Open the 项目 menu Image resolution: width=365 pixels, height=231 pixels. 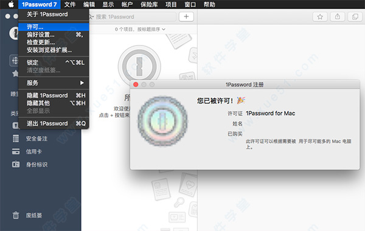171,4
